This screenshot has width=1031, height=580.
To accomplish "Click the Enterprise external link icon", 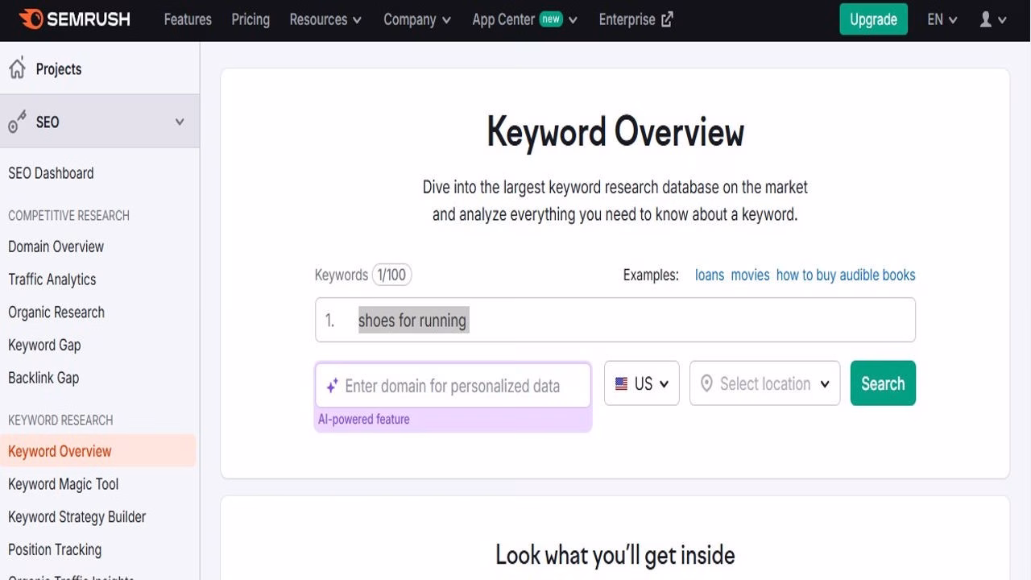I will [666, 19].
